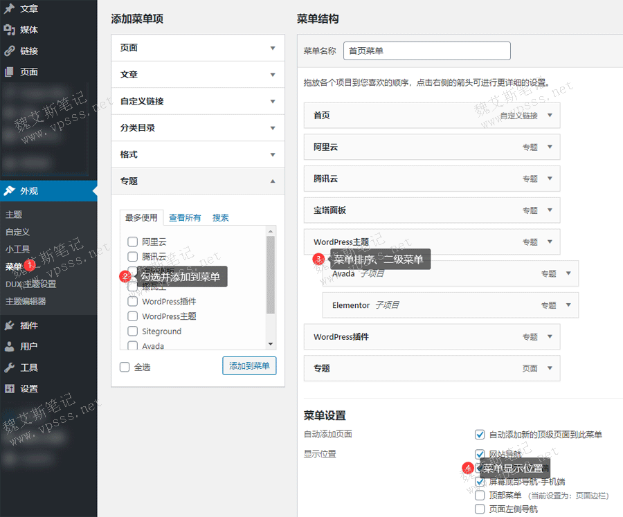Screen dimensions: 623x517
Task: Click the 菜单名称 text field
Action: coord(426,51)
